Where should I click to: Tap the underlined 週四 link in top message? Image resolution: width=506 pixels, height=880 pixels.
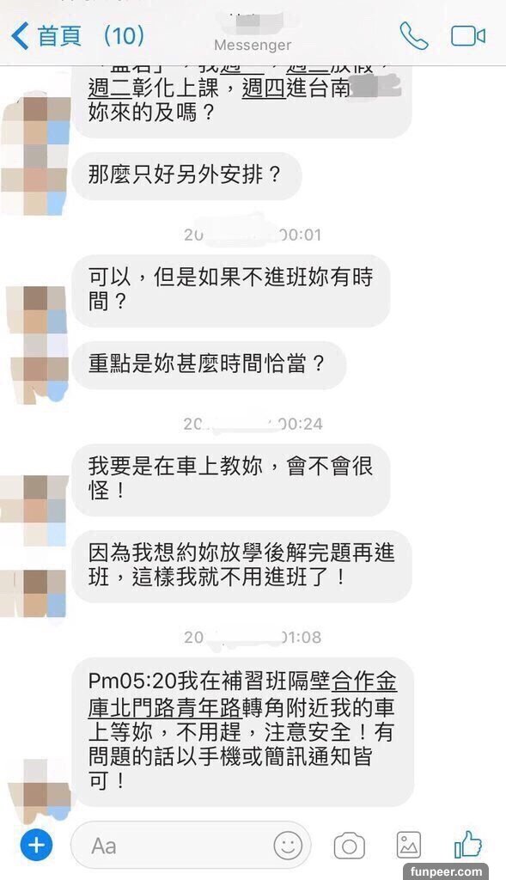click(x=264, y=89)
